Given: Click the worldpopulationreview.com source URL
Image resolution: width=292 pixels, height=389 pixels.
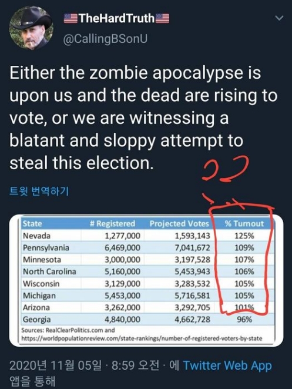Looking at the screenshot, I should pos(142,338).
